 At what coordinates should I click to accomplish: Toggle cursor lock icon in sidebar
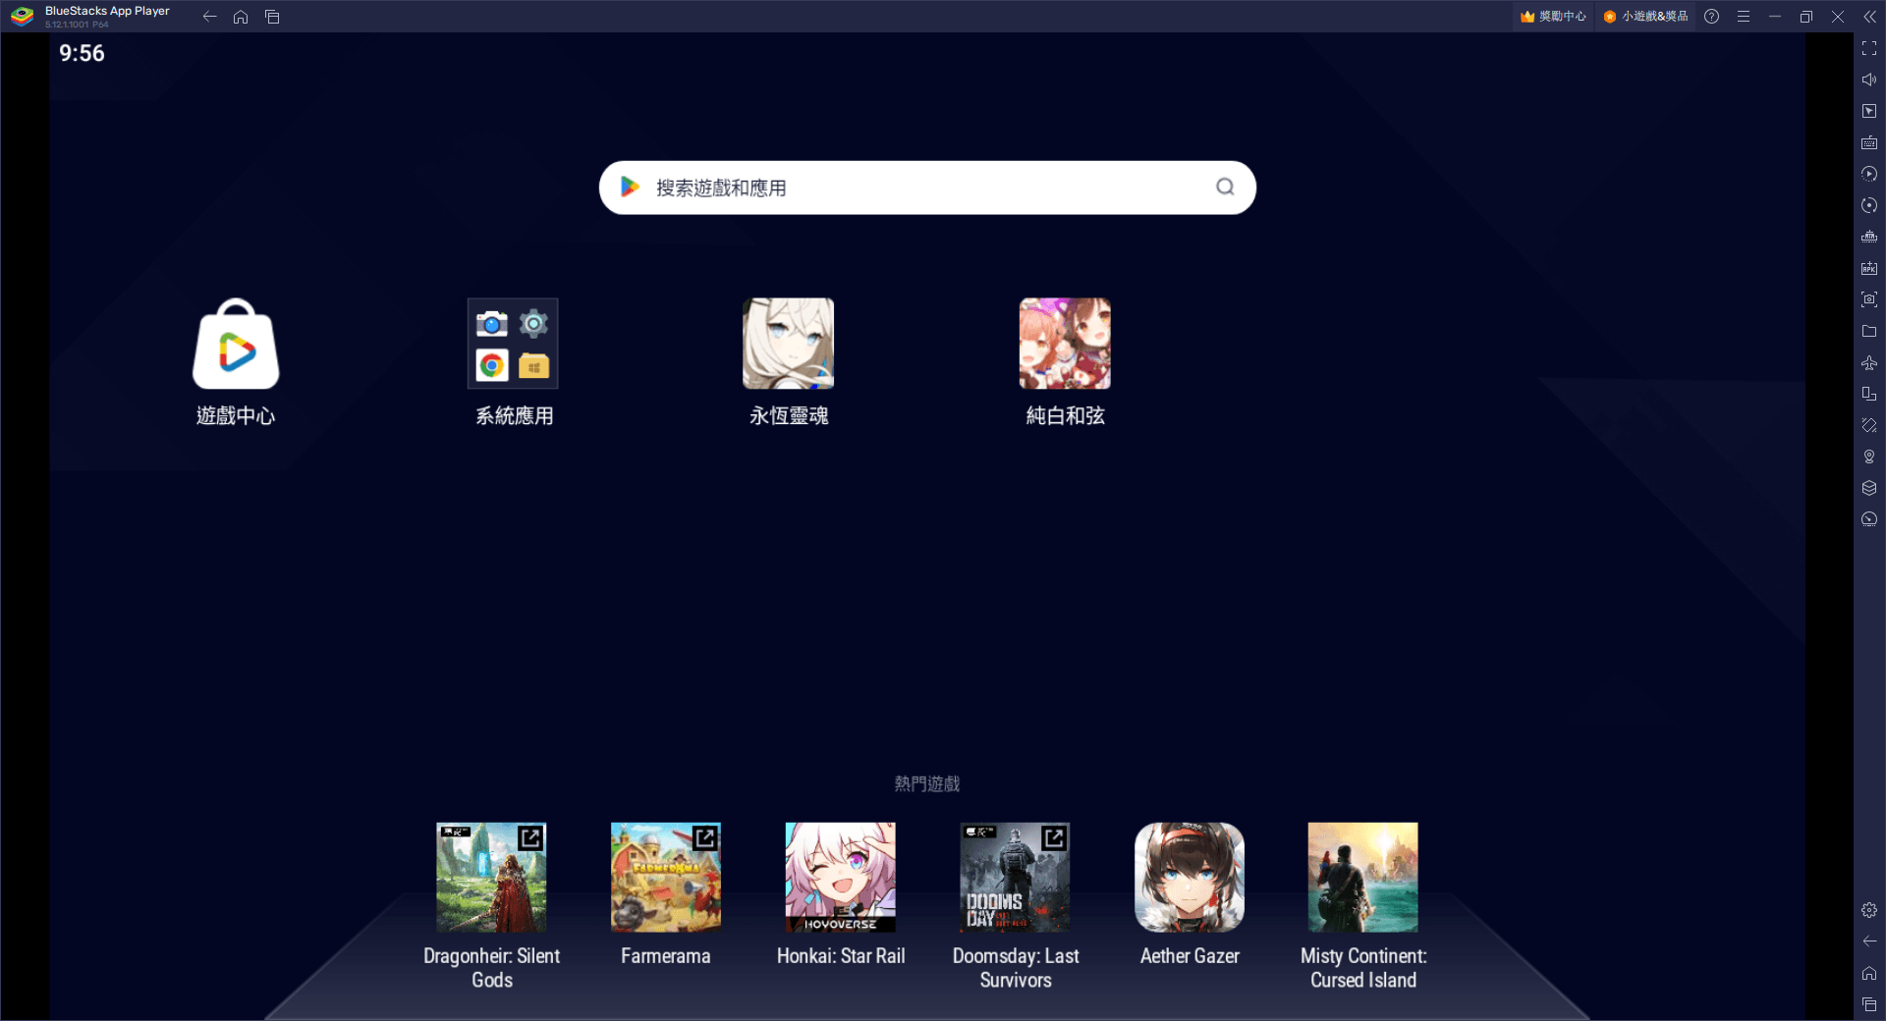pyautogui.click(x=1869, y=111)
